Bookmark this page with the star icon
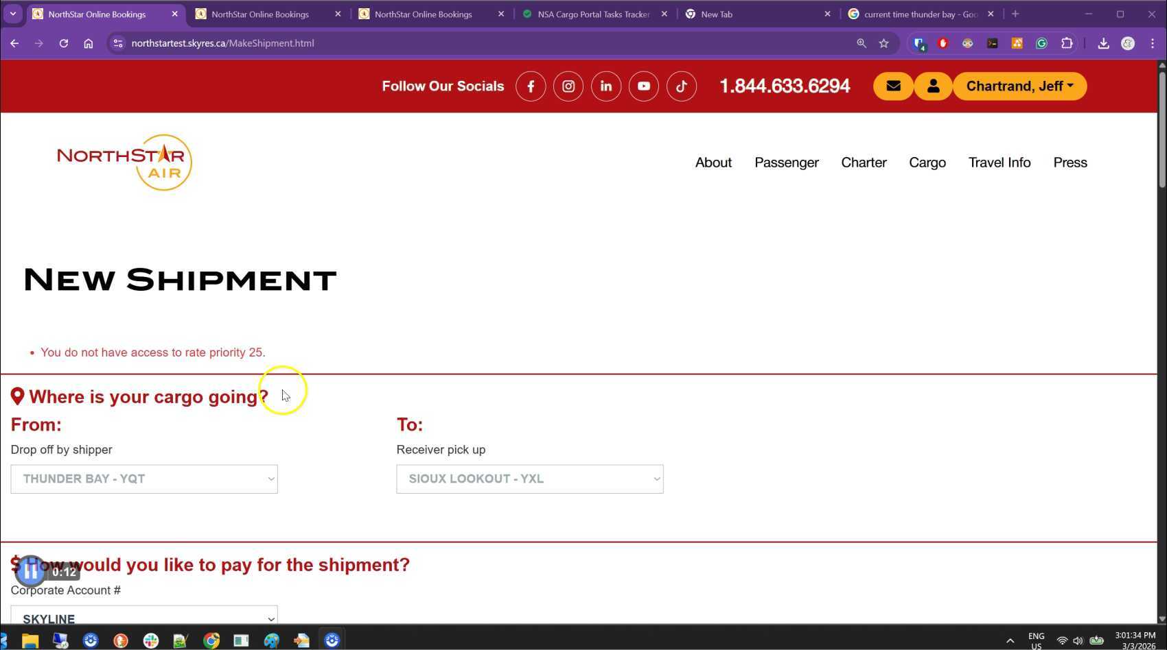This screenshot has width=1167, height=650. point(884,43)
